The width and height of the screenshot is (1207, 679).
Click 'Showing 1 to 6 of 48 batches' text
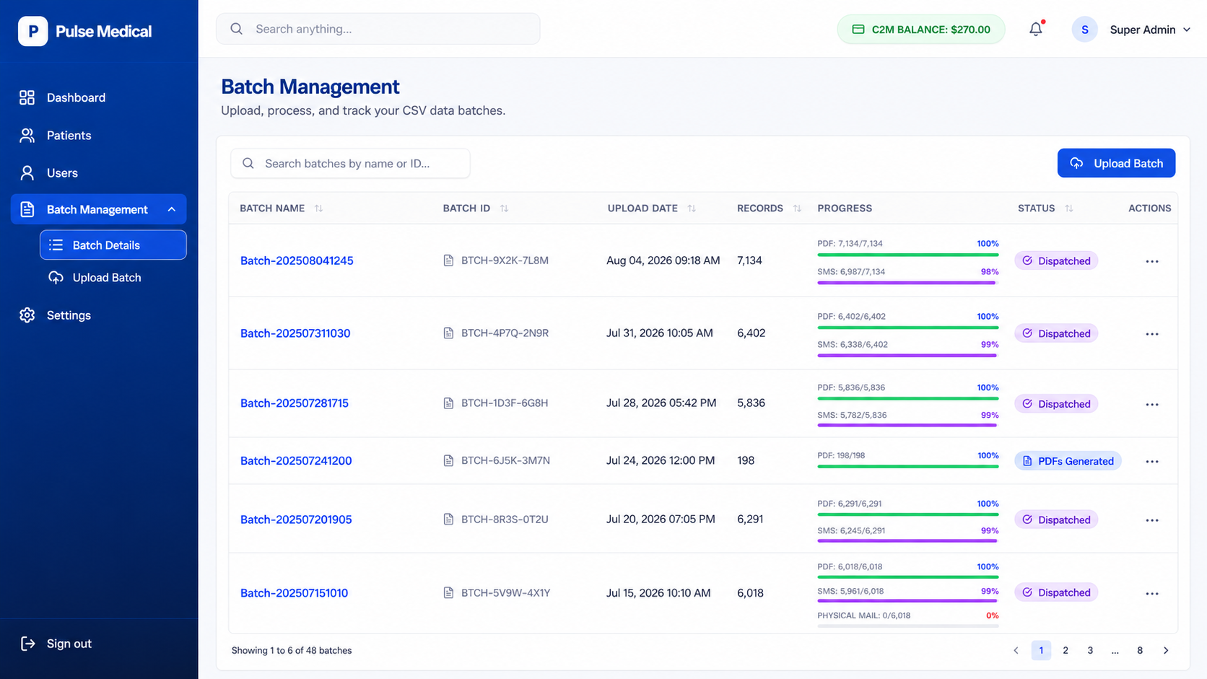(x=292, y=650)
